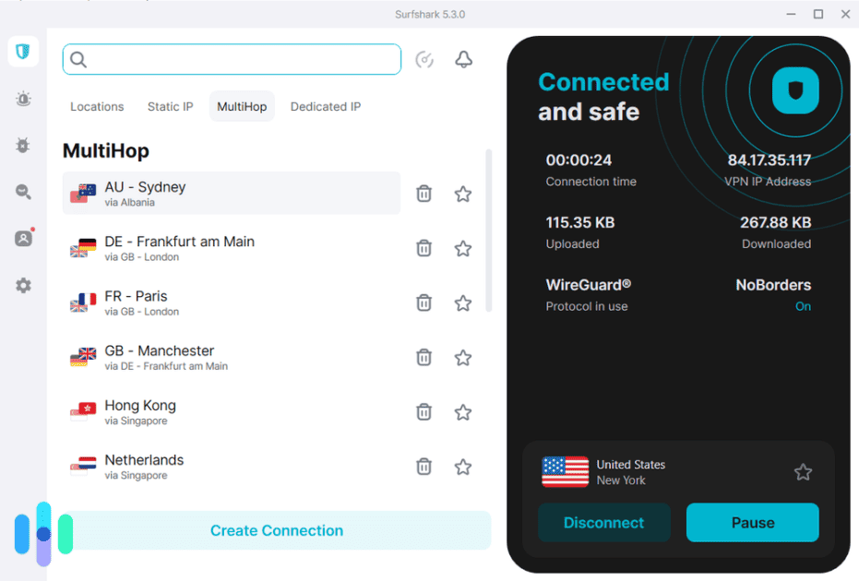Screen dimensions: 859x581
Task: Open Surfshark Alert from the sidebar
Action: click(22, 98)
